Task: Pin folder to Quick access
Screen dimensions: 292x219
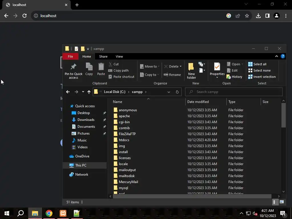Action: (x=73, y=71)
